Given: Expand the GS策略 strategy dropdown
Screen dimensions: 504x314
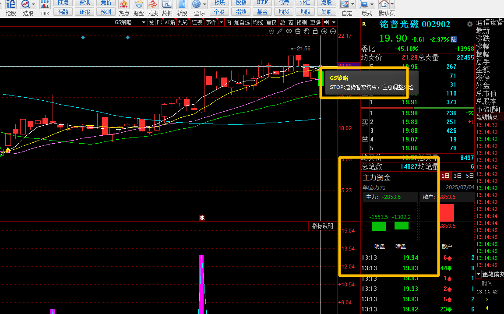Looking at the screenshot, I should click(144, 22).
